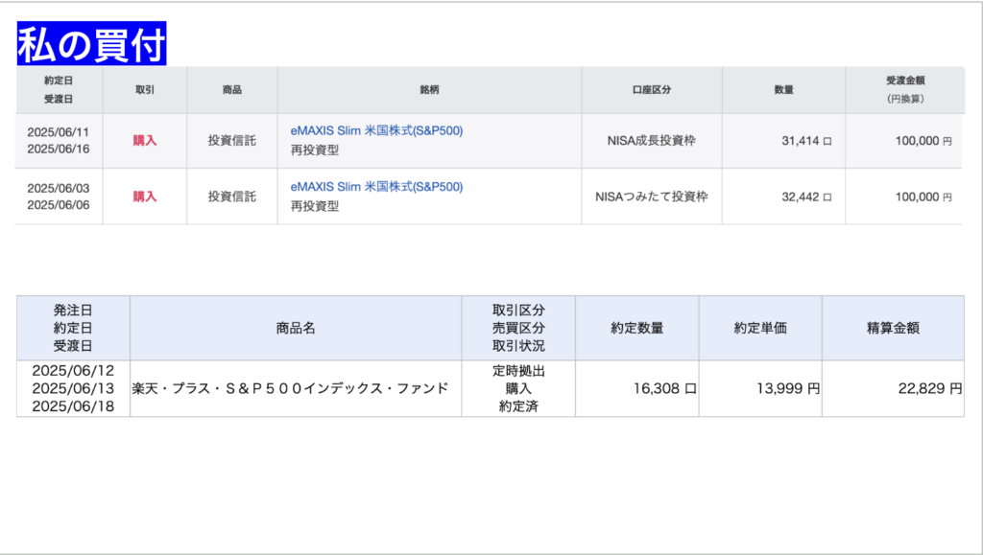
Task: Select the 取引 column header
Action: tap(145, 90)
